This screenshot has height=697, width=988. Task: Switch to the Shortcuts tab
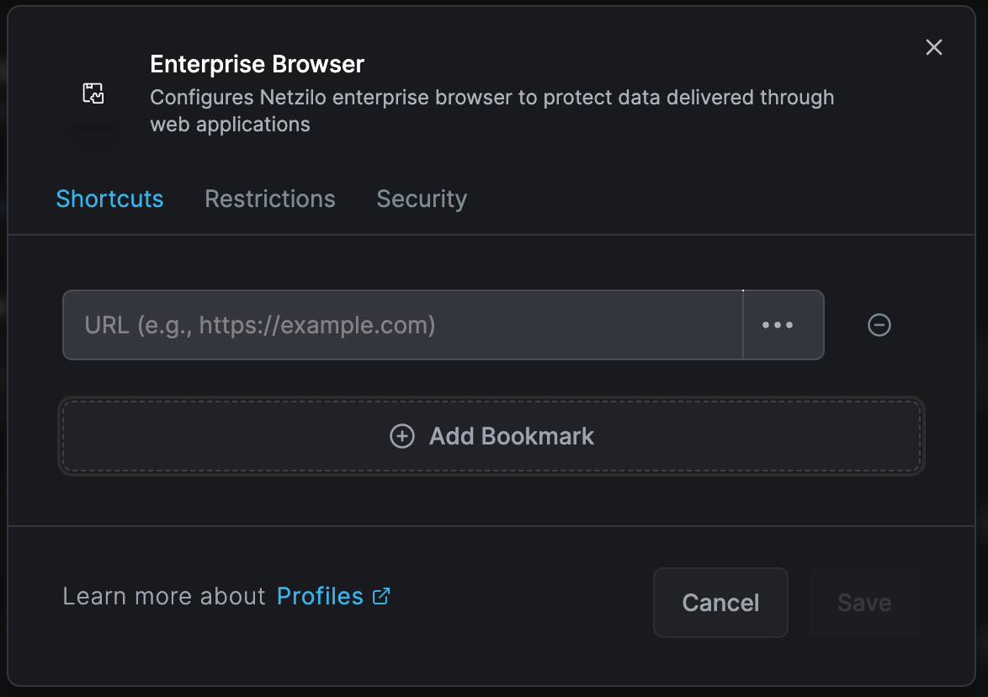tap(109, 199)
